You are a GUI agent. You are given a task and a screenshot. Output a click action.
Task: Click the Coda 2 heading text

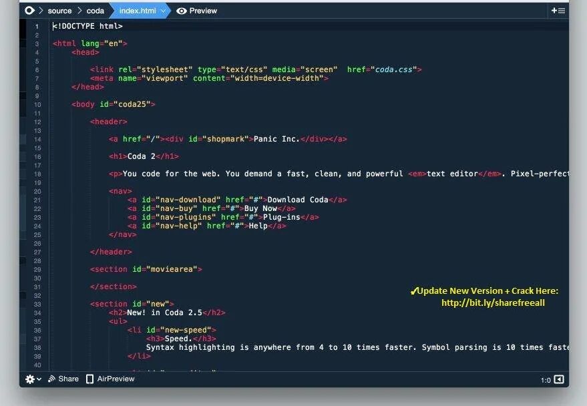[x=141, y=156]
